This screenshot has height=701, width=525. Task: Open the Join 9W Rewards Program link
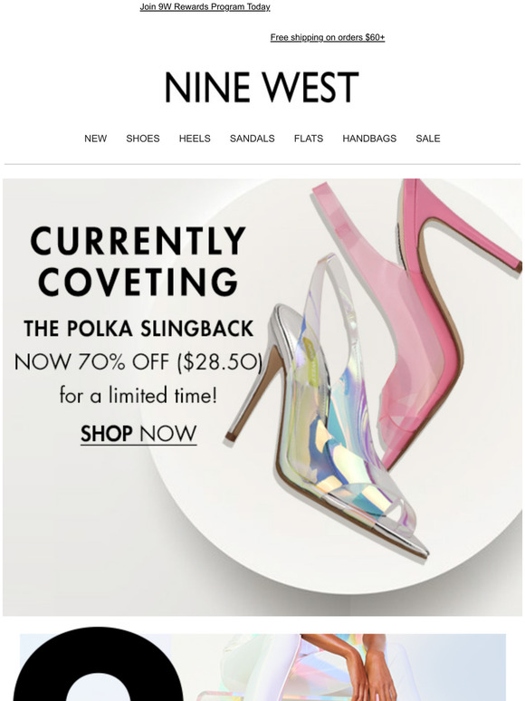(x=205, y=7)
